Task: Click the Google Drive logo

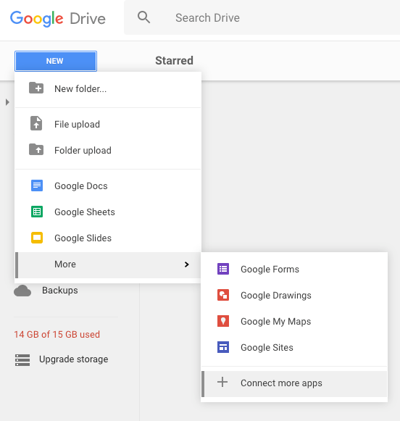Action: tap(58, 19)
